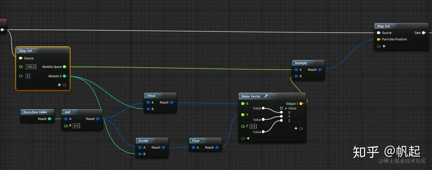Image resolution: width=432 pixels, height=170 pixels.
Task: Click the Multiply Result output pin
Action: coord(320,70)
